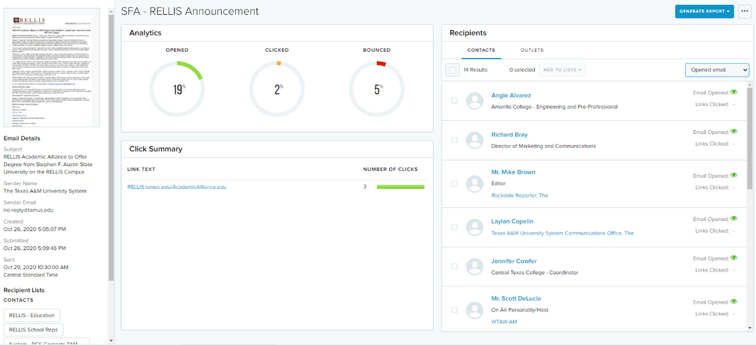The height and width of the screenshot is (345, 756).
Task: Click the Sent date Oct 29, 2020 10:30:00 AM
Action: click(36, 267)
